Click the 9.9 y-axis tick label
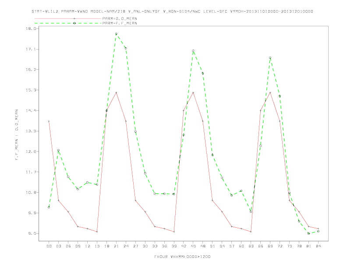Viewport: 347px width, 268px height. (x=32, y=213)
